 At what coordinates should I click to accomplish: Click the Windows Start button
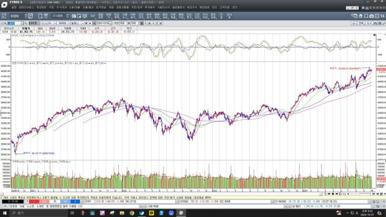click(4, 213)
